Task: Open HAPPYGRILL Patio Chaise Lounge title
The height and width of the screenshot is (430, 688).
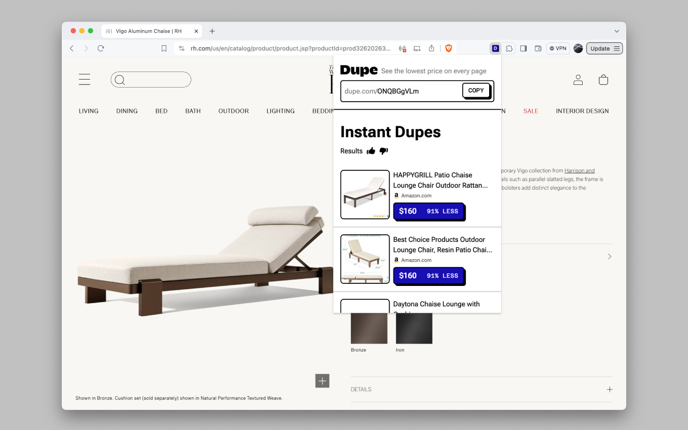Action: (x=440, y=180)
